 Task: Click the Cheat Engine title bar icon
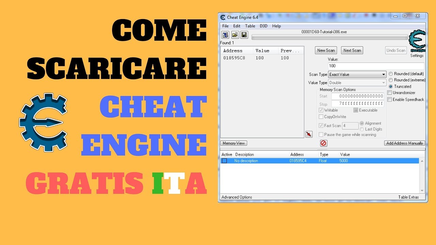223,17
